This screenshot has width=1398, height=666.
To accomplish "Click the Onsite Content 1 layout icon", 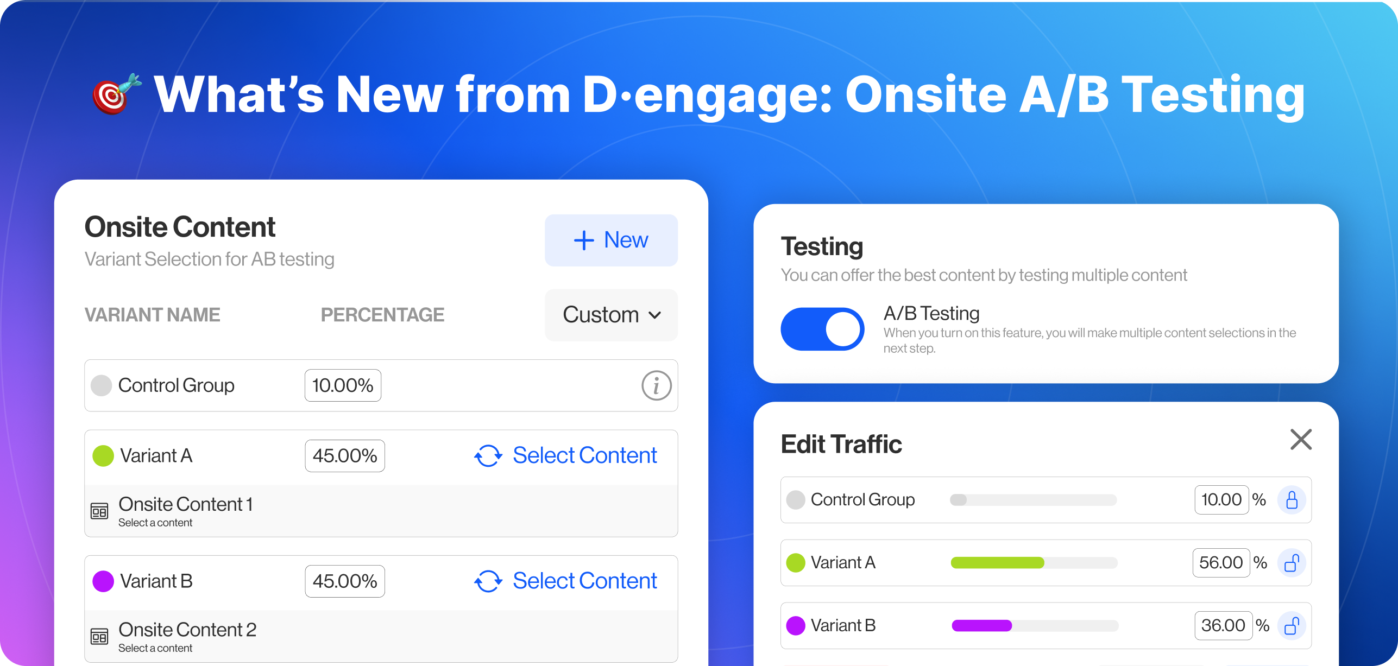I will point(99,511).
